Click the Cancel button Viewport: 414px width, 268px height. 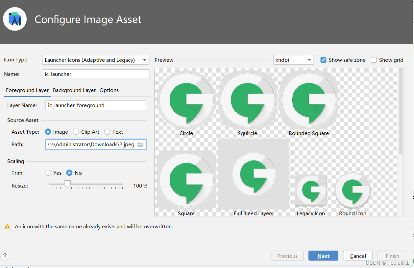(x=358, y=256)
